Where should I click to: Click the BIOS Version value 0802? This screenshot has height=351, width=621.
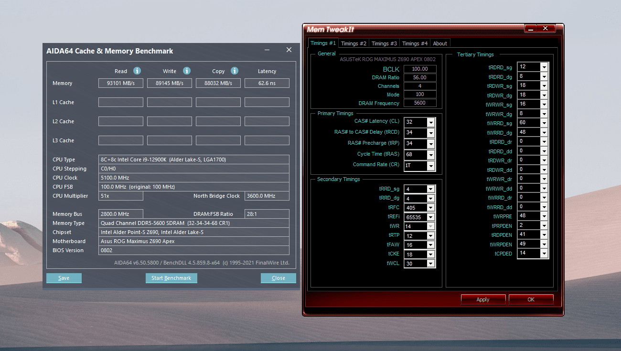point(194,250)
